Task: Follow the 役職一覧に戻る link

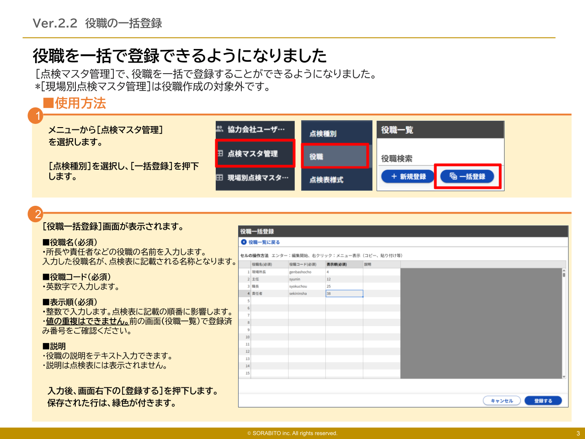Action: coord(264,242)
